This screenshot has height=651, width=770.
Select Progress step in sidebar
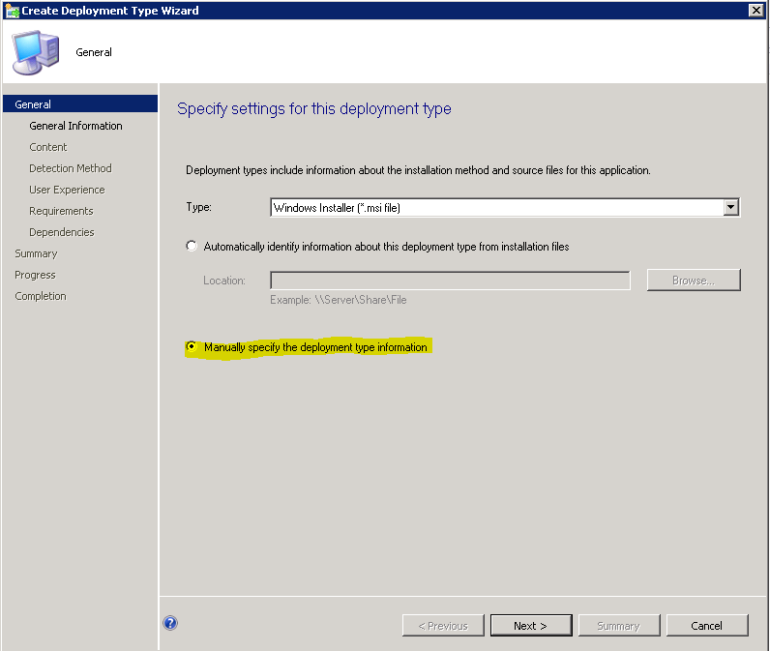tap(36, 275)
